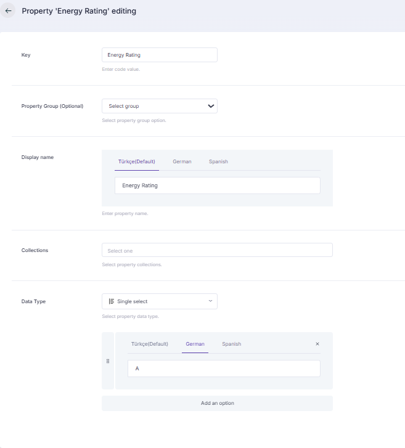This screenshot has width=405, height=448.
Task: Click the Data Type label
Action: pyautogui.click(x=33, y=301)
